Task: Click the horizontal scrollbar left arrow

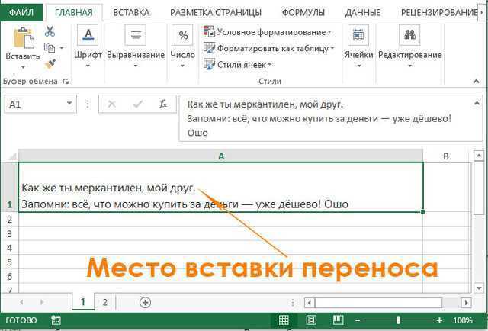Action: point(310,303)
